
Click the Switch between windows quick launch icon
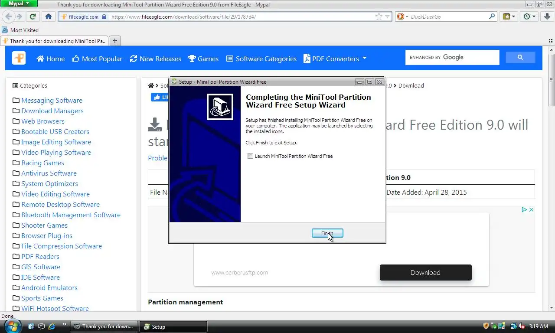coord(41,326)
